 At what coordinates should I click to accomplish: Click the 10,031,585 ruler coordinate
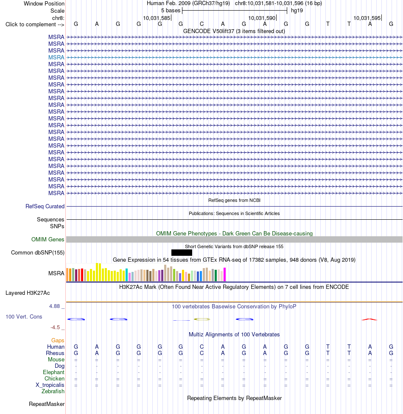(157, 18)
